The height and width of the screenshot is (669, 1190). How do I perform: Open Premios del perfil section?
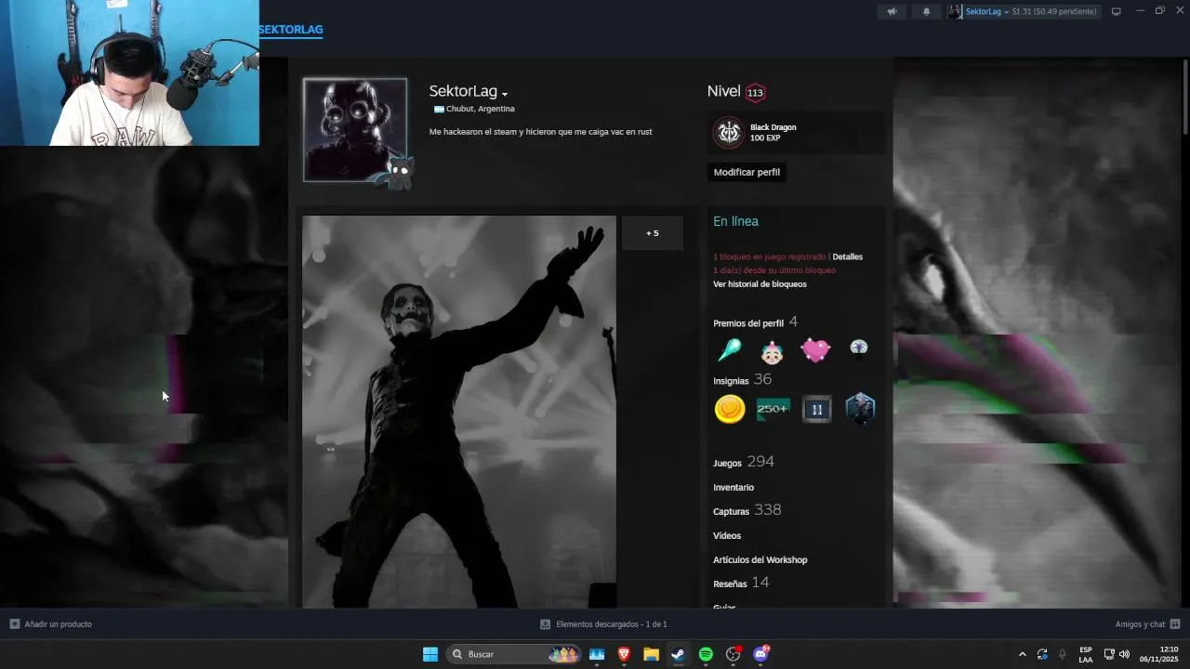coord(755,322)
